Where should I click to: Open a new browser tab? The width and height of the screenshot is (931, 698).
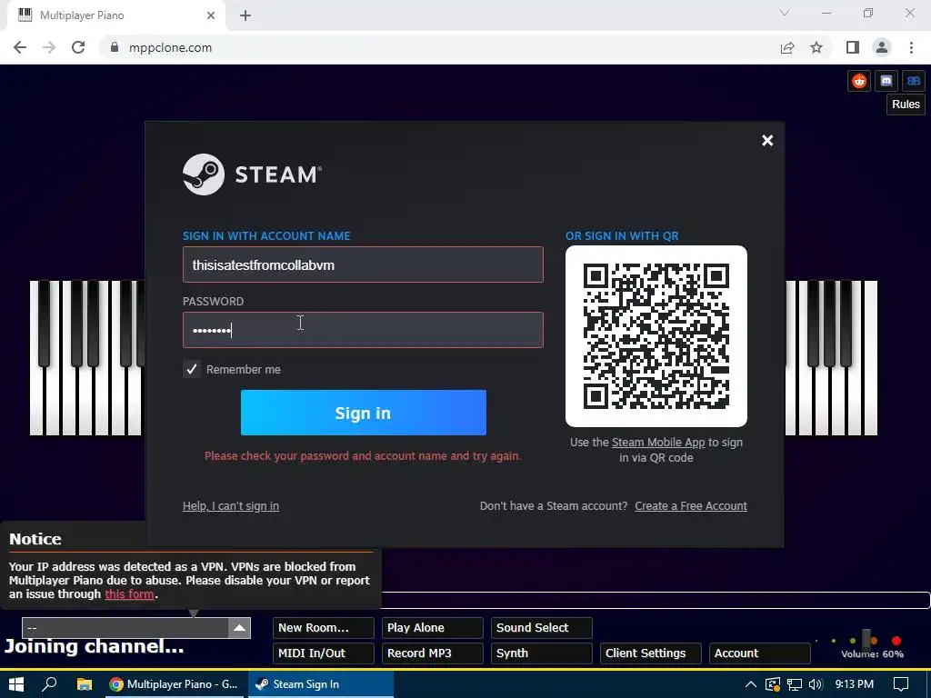[x=245, y=15]
